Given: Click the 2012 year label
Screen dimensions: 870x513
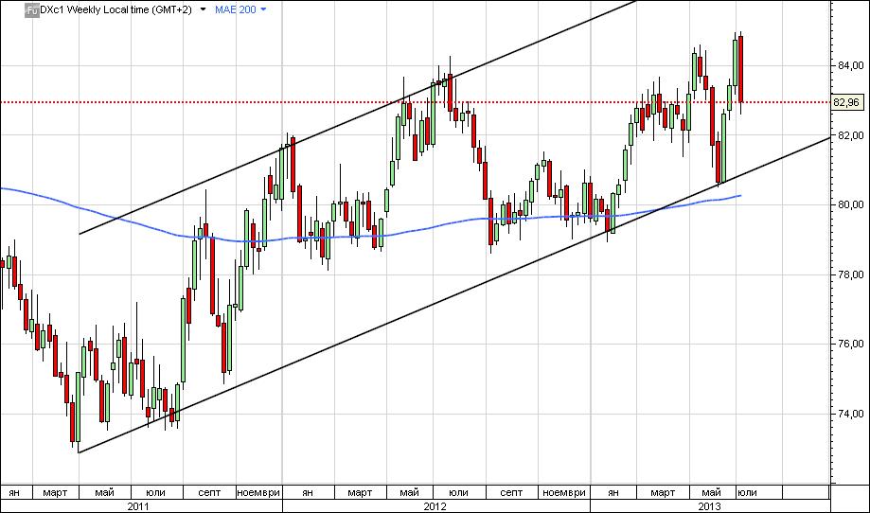Looking at the screenshot, I should tap(435, 505).
